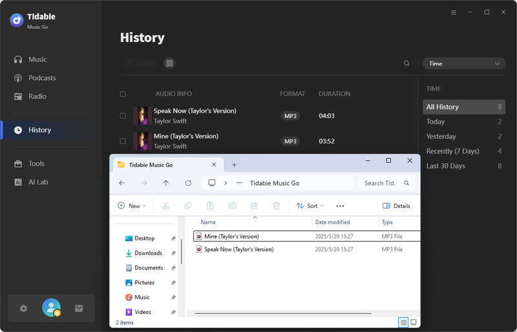Check the Mine (Taylor's Version) history row
This screenshot has height=332, width=517.
[x=123, y=141]
